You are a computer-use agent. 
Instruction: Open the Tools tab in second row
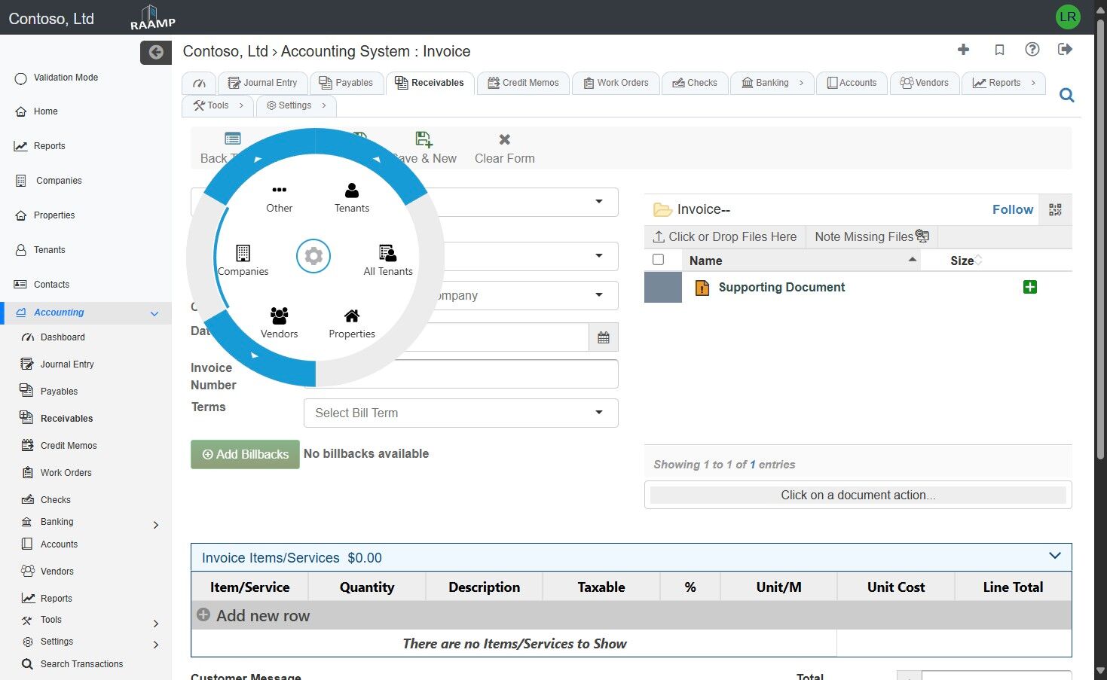point(219,105)
